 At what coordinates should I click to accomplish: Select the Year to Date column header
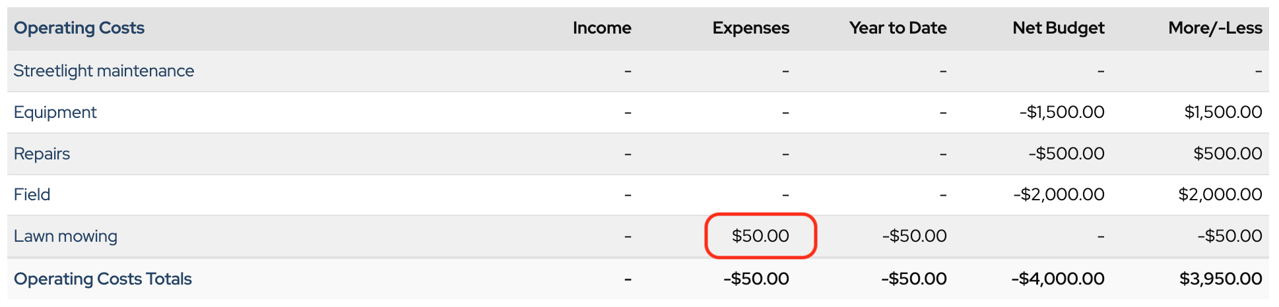[898, 28]
